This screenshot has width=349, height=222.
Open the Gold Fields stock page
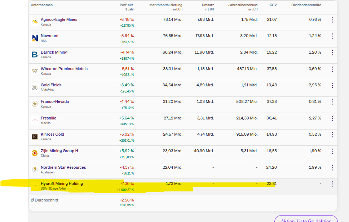pos(51,85)
